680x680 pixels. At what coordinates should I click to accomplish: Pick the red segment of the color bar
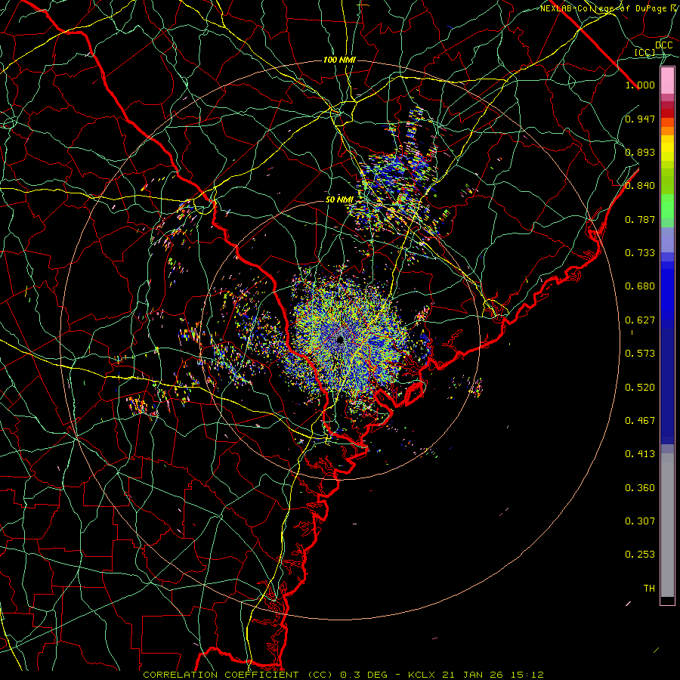pyautogui.click(x=667, y=113)
